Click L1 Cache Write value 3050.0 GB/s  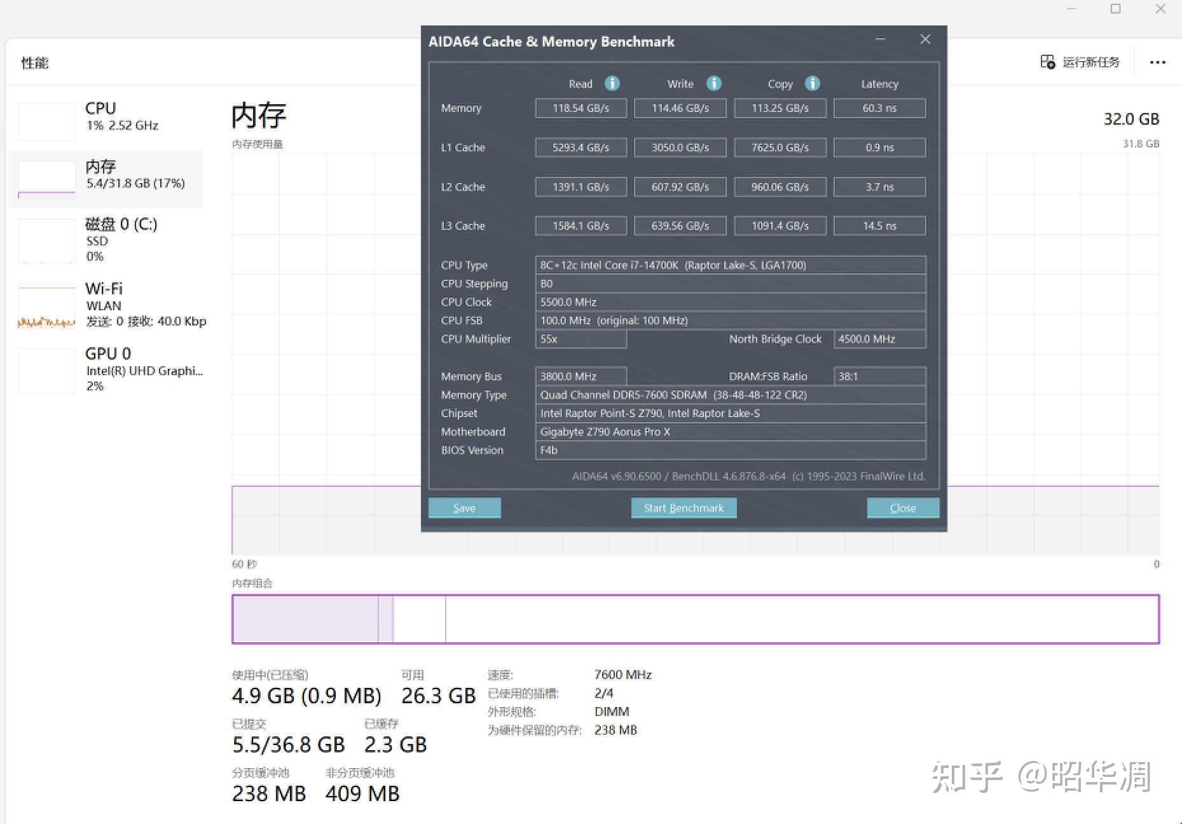(x=680, y=148)
